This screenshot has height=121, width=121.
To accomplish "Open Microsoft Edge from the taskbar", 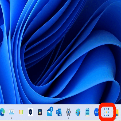I will coord(2,112).
